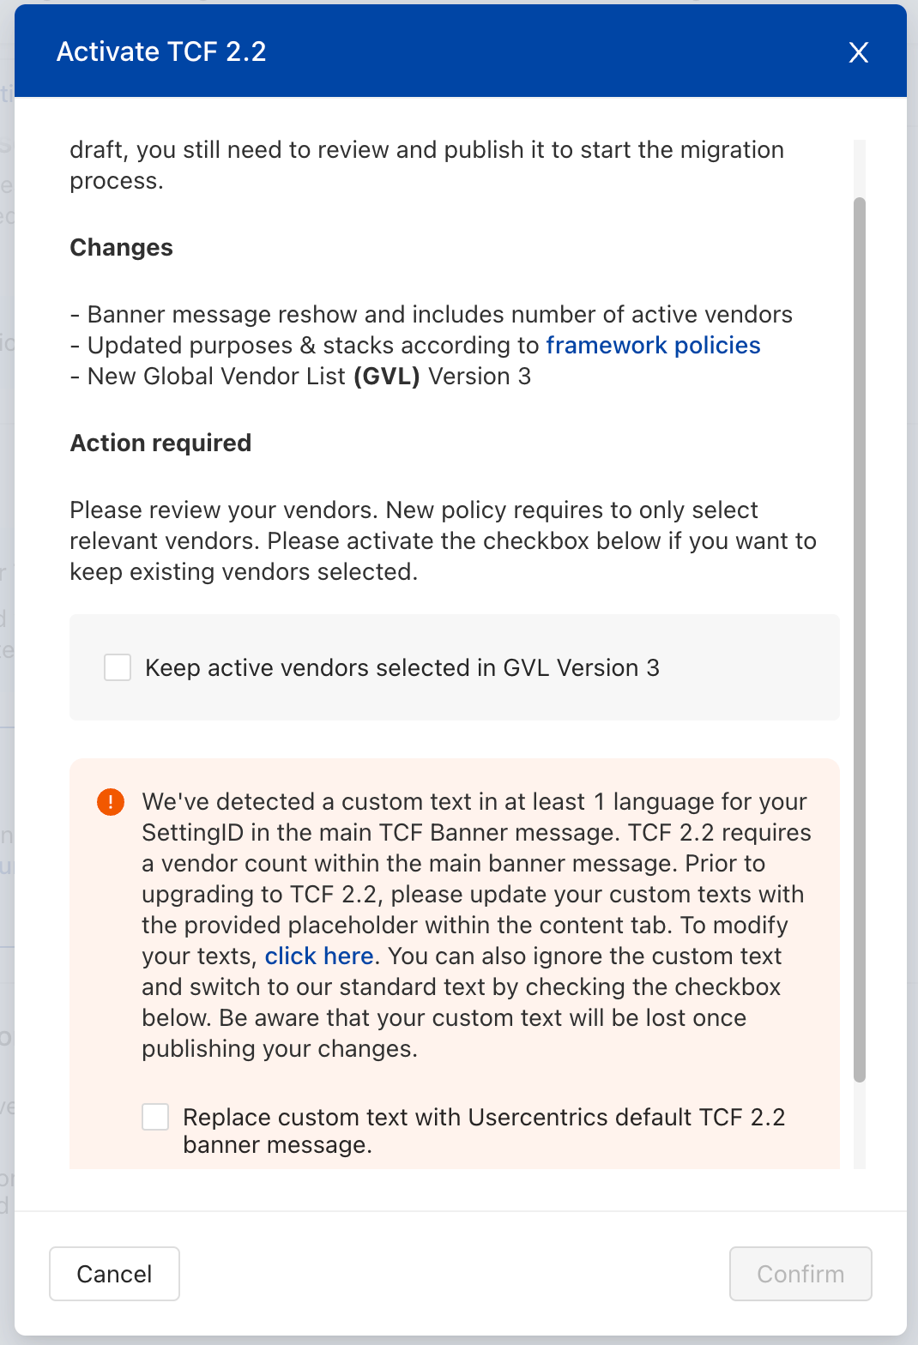Close the Activate TCF 2.2 dialog
This screenshot has height=1345, width=918.
tap(858, 52)
